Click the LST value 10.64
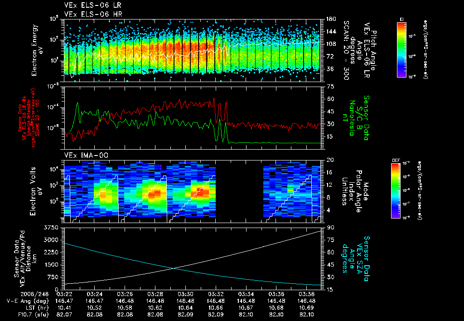 pos(185,308)
